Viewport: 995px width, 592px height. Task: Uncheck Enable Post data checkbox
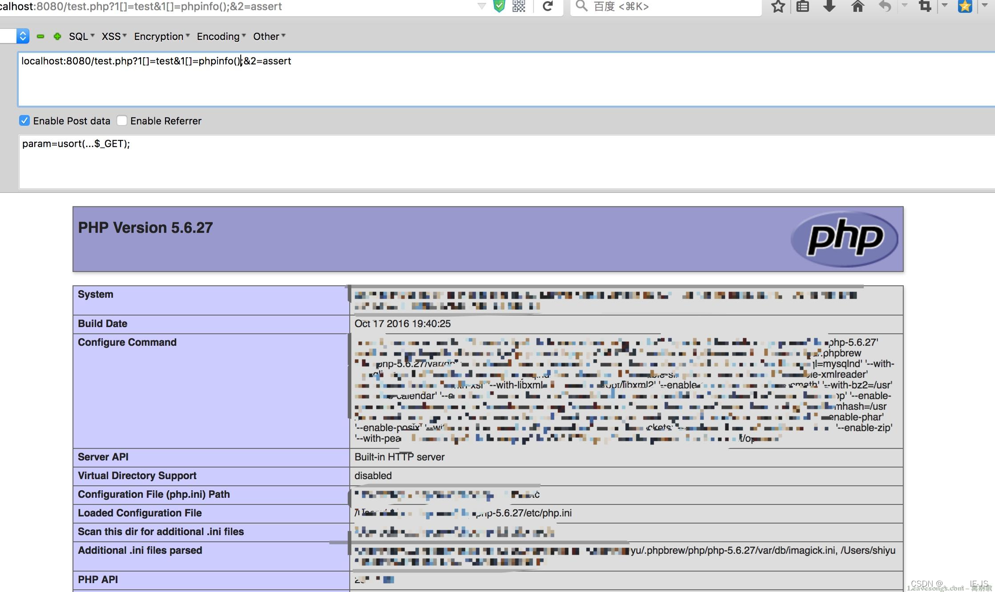[24, 120]
